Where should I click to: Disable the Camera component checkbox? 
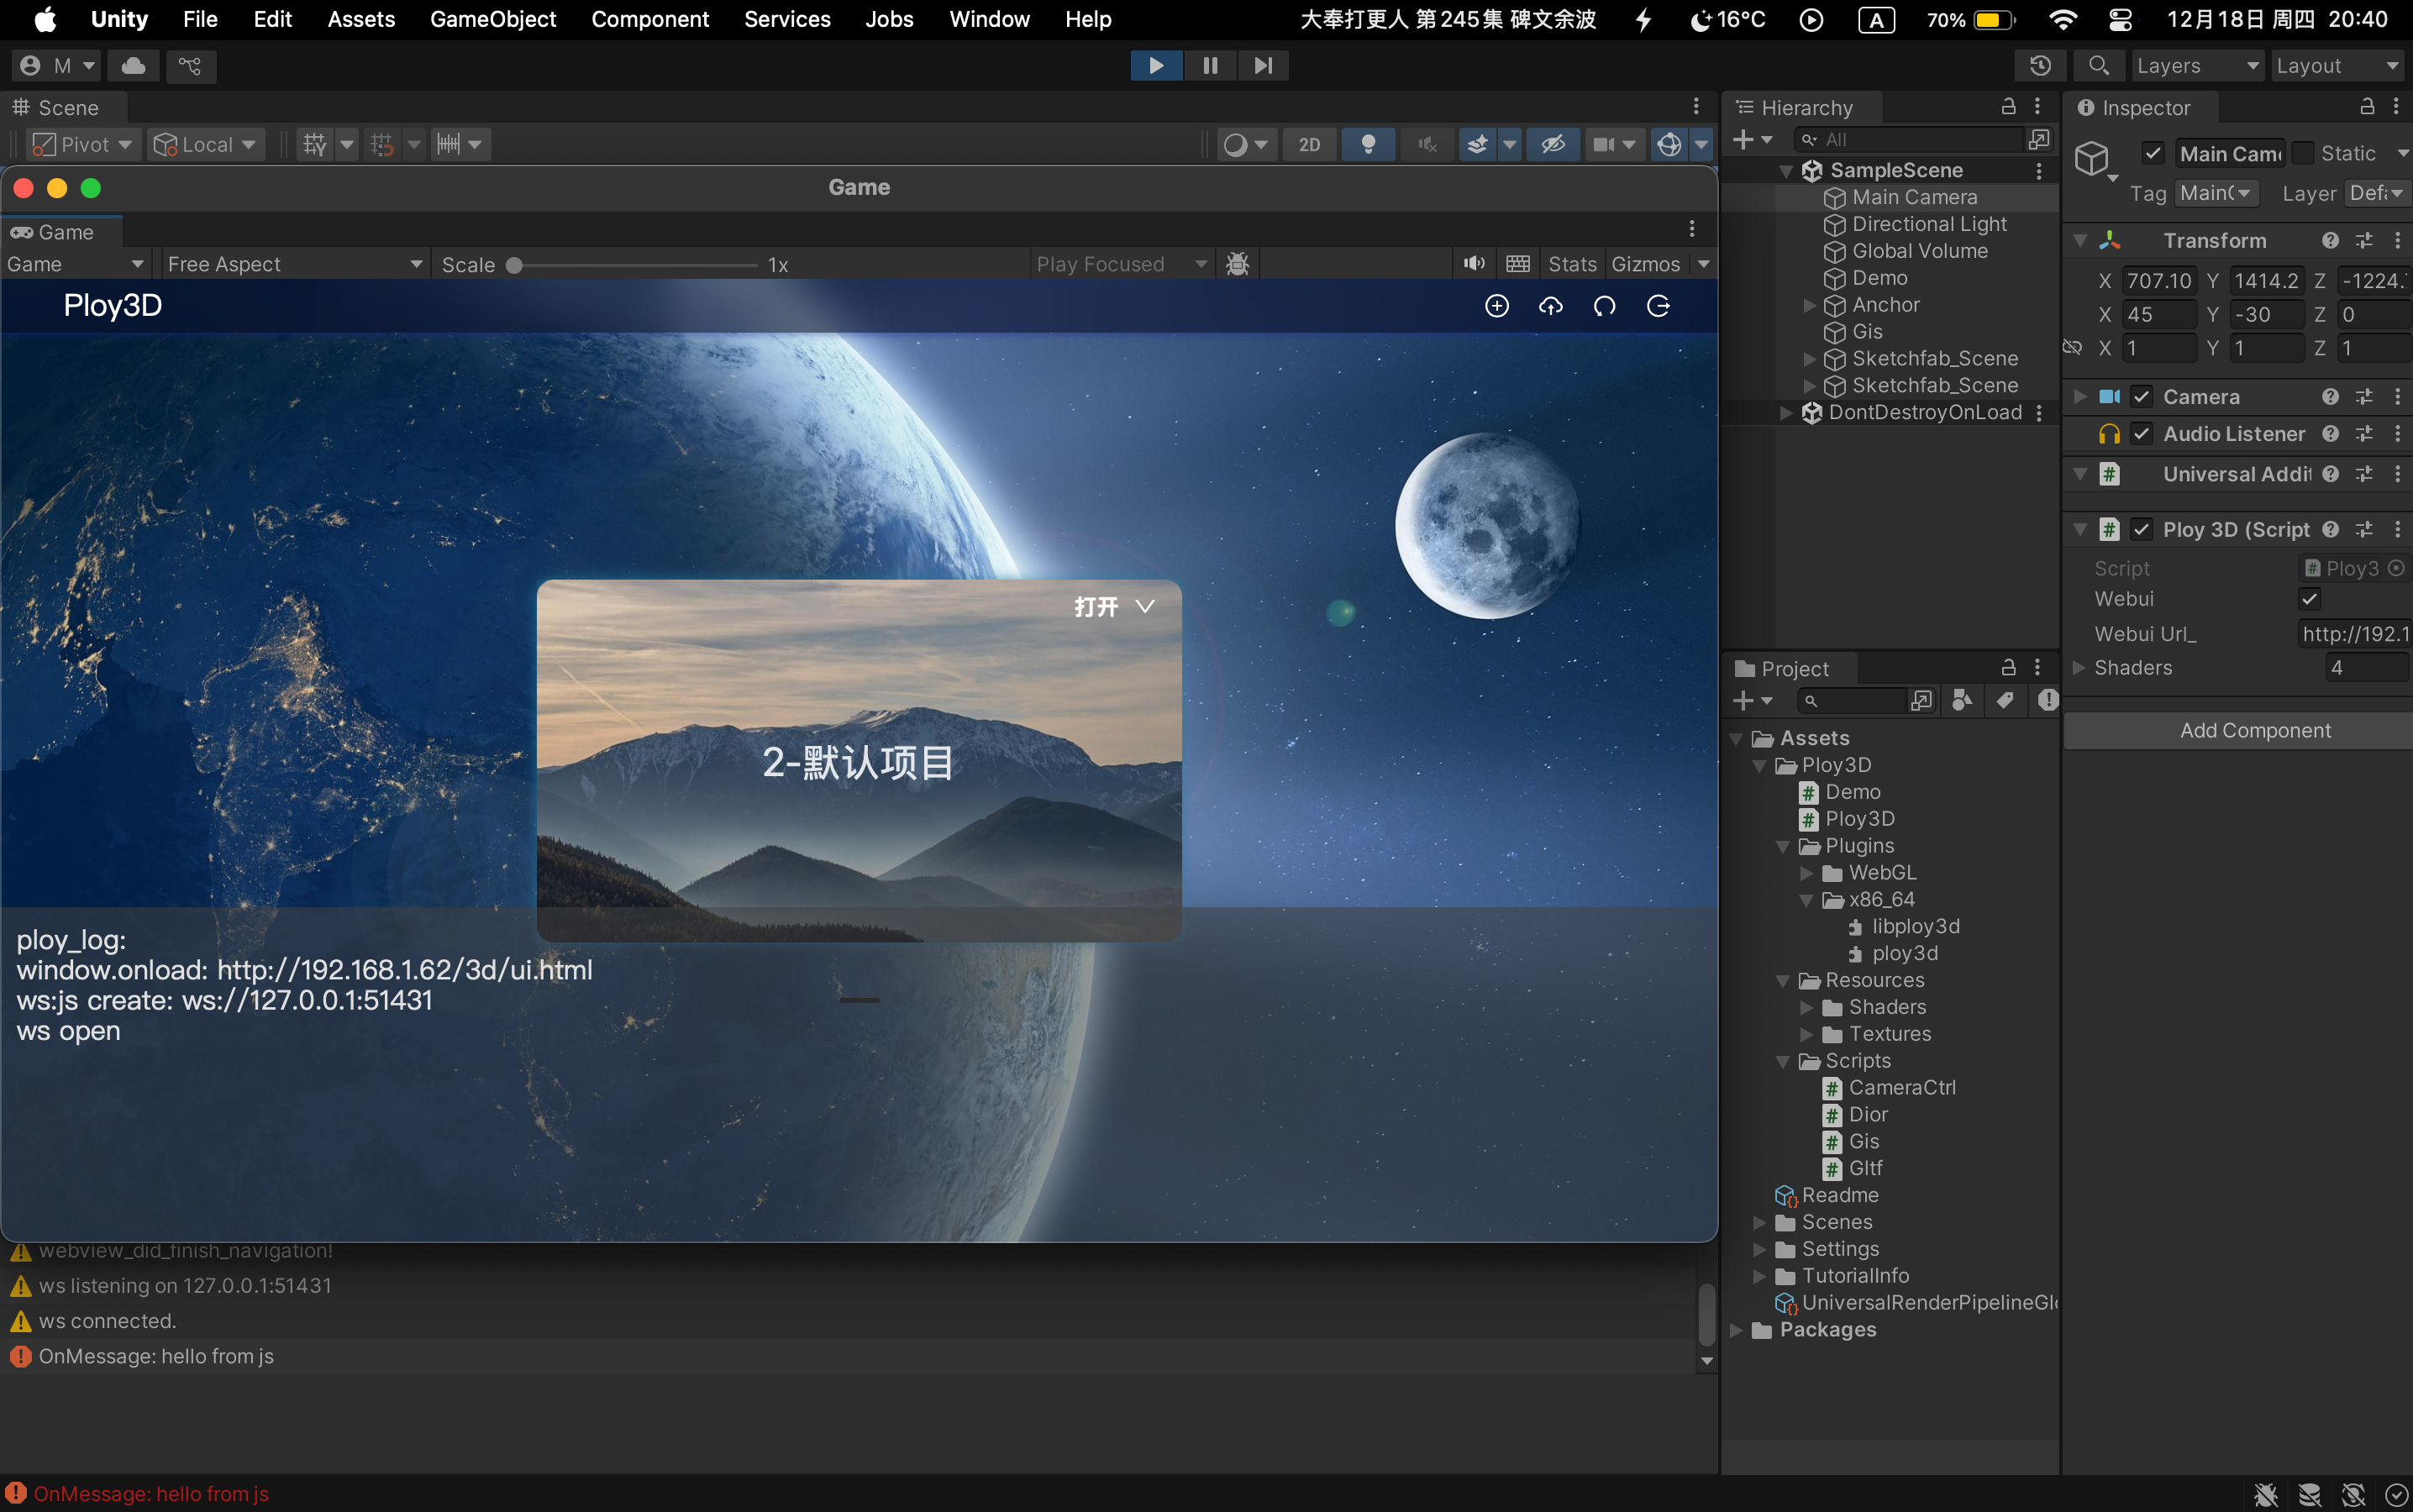[2141, 397]
